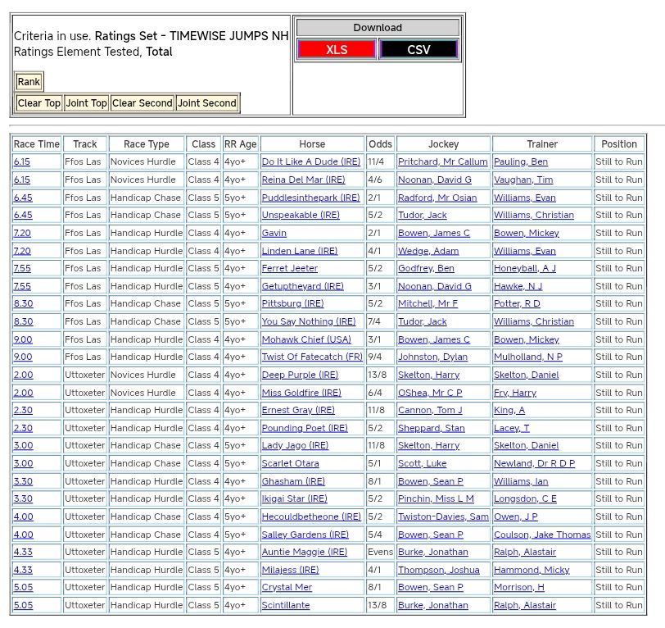View trainer Pauling, Ben page

[520, 162]
